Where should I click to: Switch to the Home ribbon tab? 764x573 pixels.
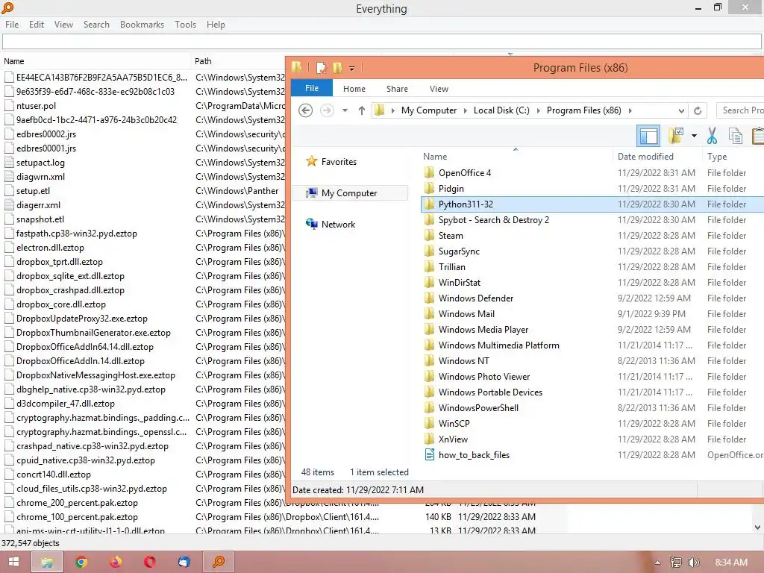[354, 89]
